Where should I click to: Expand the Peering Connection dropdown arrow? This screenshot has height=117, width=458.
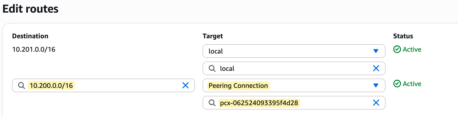tap(376, 86)
